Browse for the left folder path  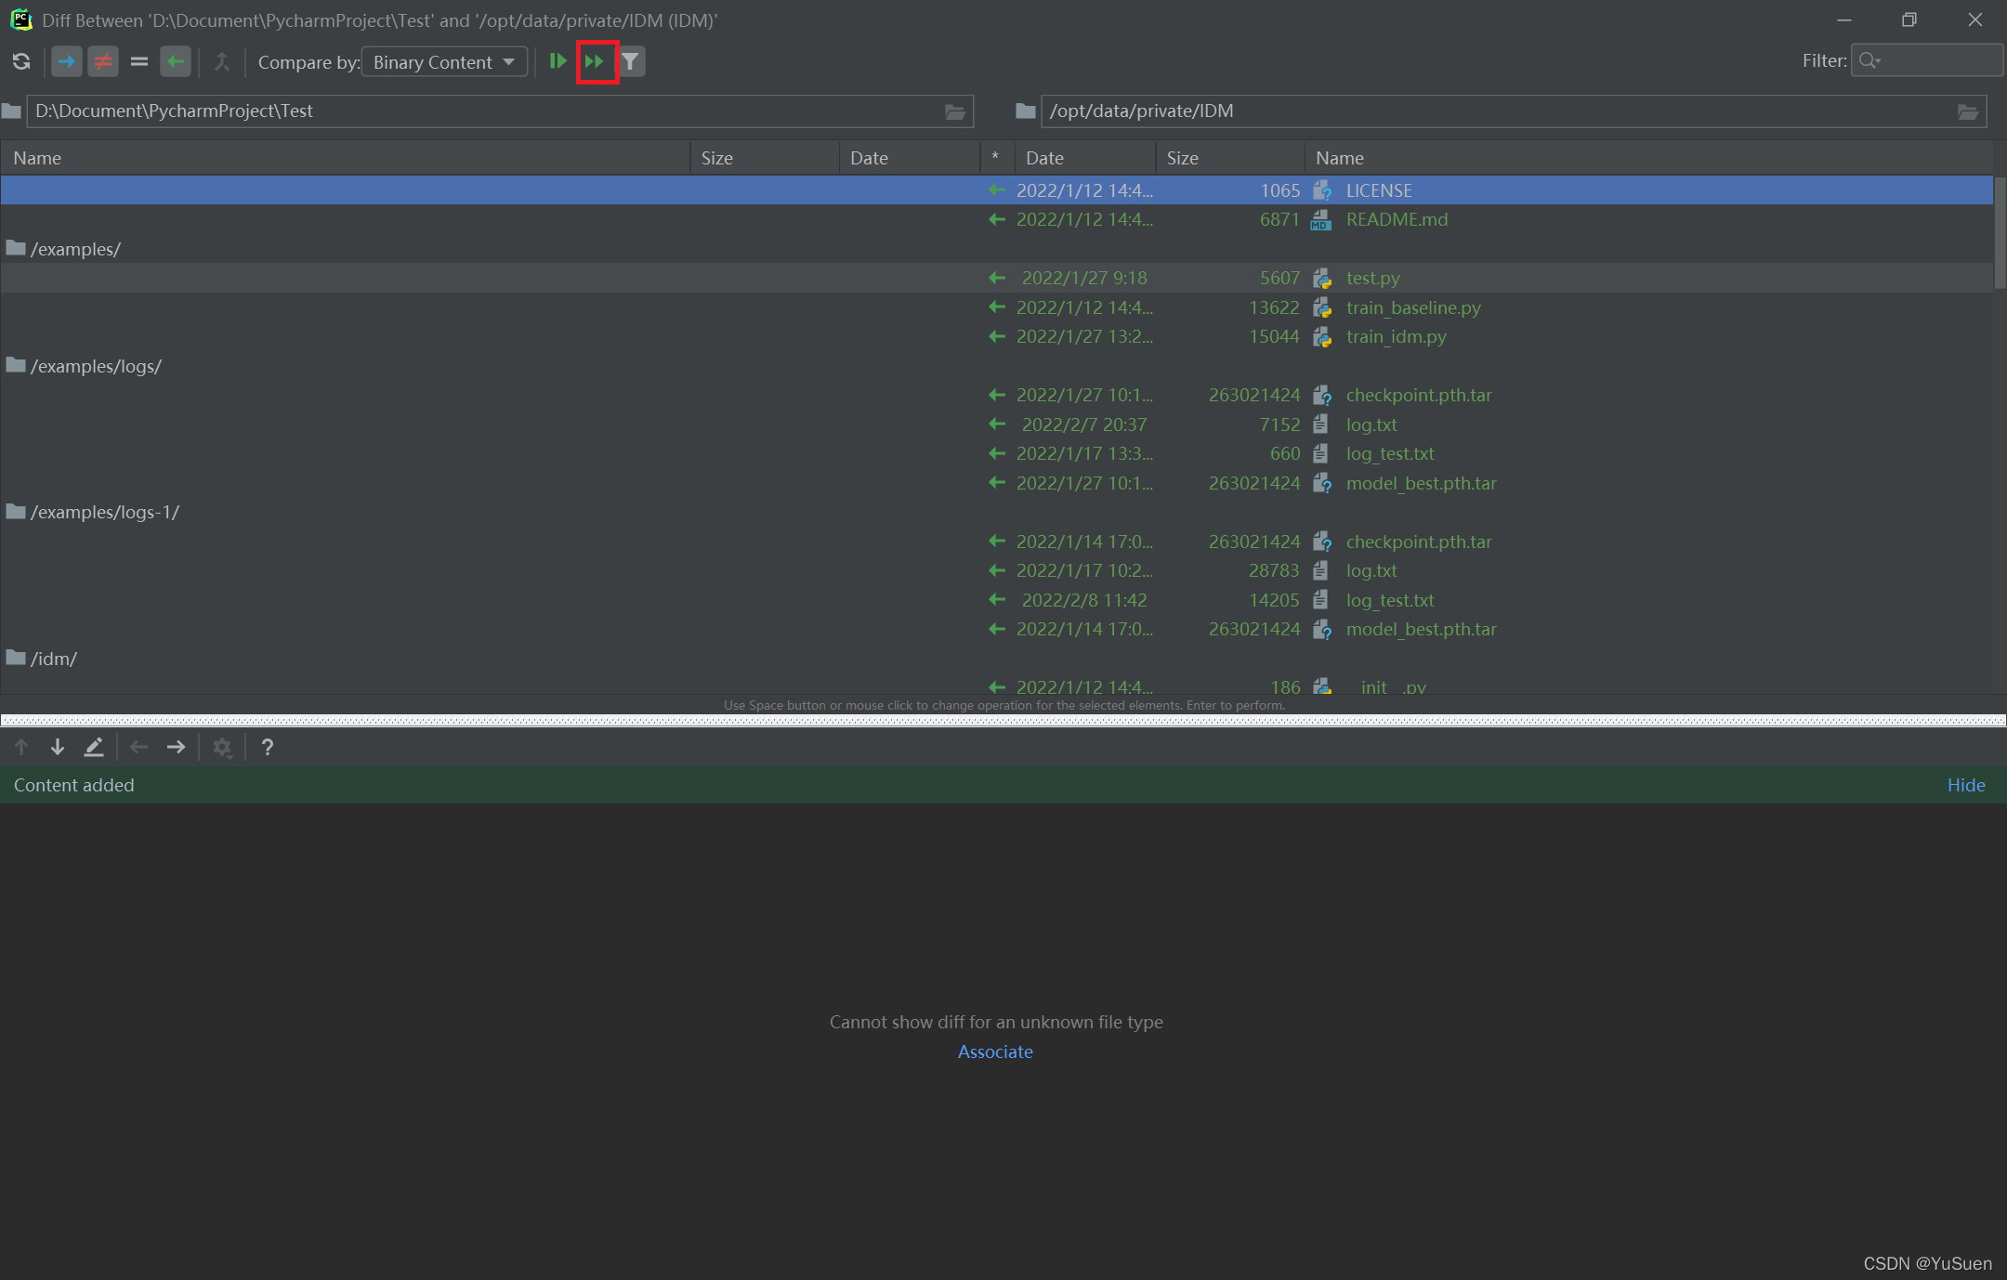tap(954, 111)
